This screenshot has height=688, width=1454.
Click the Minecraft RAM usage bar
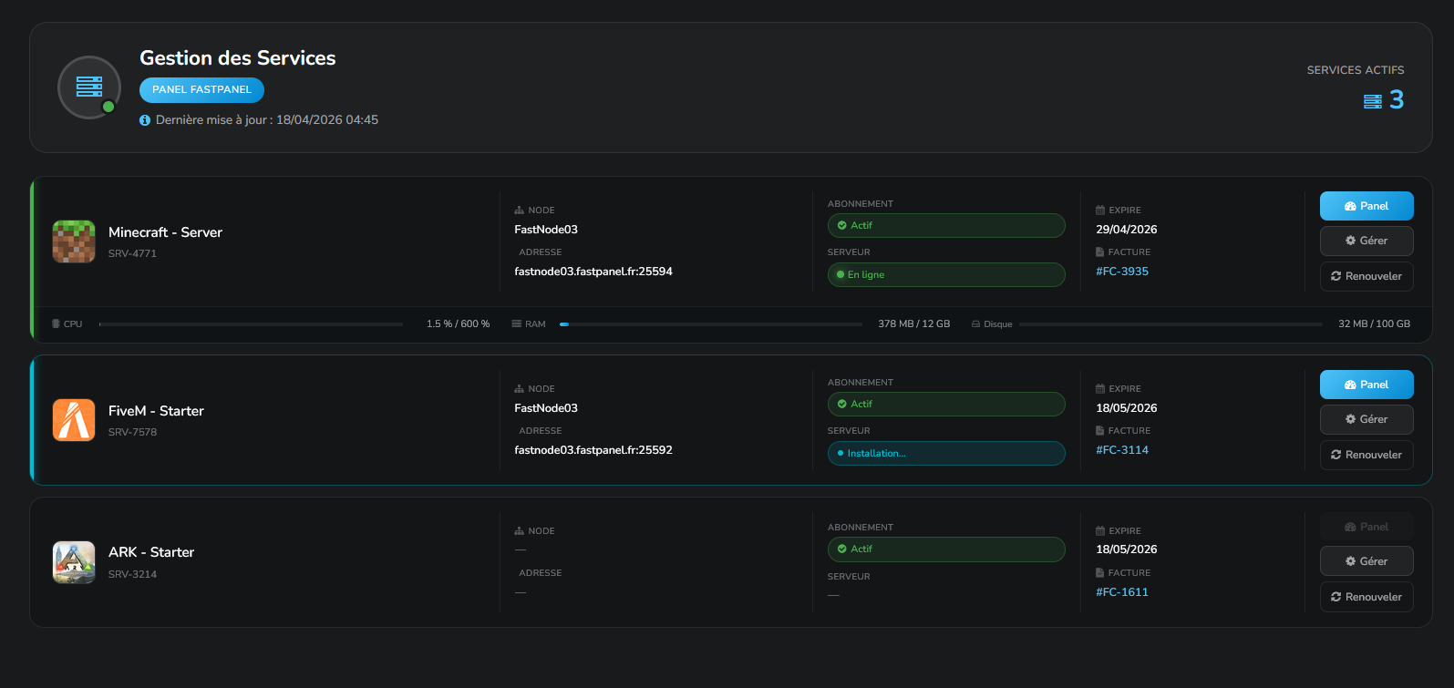click(x=711, y=324)
